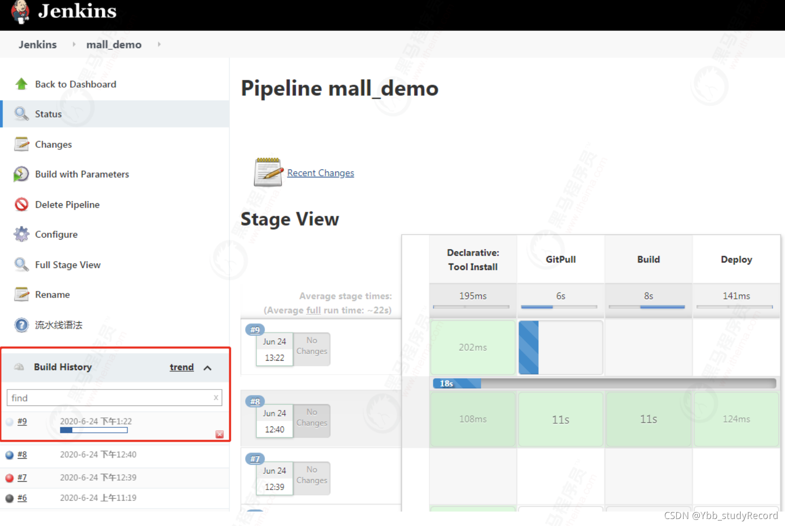Viewport: 785px width, 526px height.
Task: Click the 11s GitPull cell of build #8
Action: pos(560,419)
